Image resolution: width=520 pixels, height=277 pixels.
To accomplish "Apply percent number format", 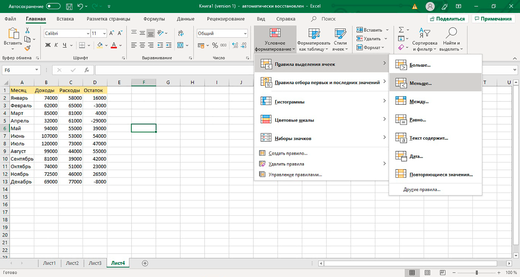I will 215,45.
